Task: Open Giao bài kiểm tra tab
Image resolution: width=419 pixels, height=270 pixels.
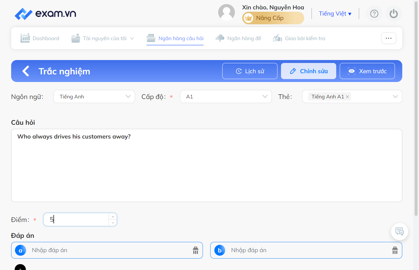Action: [299, 38]
